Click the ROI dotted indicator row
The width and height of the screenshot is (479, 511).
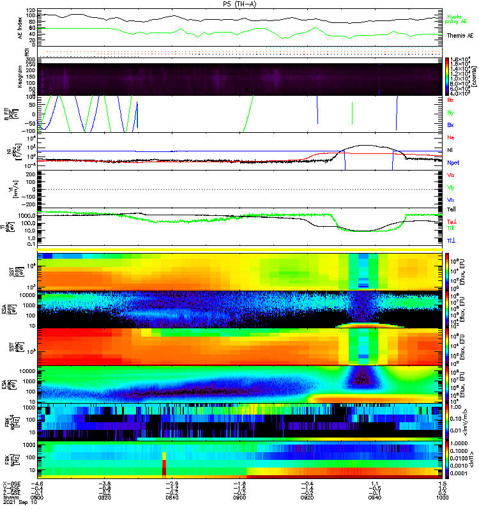[x=240, y=52]
